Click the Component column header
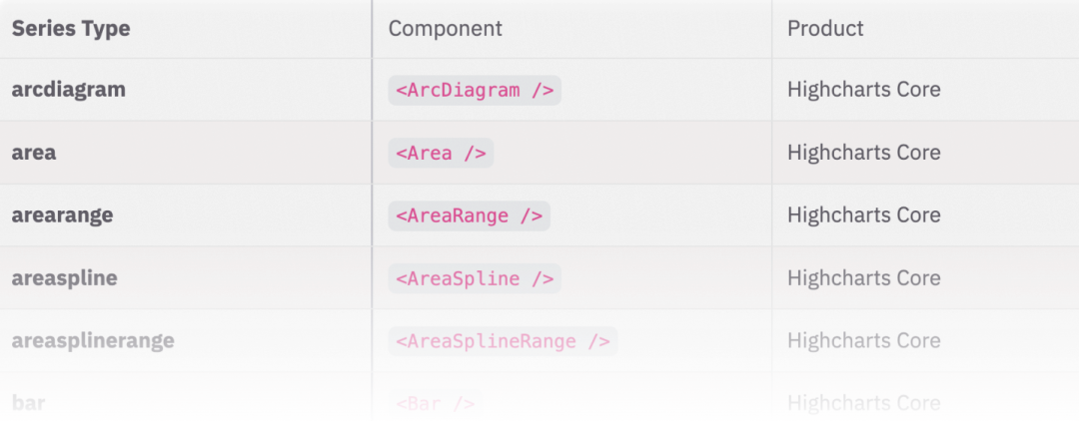This screenshot has height=421, width=1079. coord(446,29)
